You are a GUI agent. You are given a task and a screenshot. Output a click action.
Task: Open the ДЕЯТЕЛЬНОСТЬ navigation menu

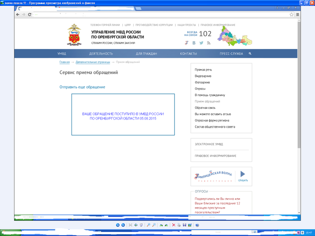click(x=101, y=53)
